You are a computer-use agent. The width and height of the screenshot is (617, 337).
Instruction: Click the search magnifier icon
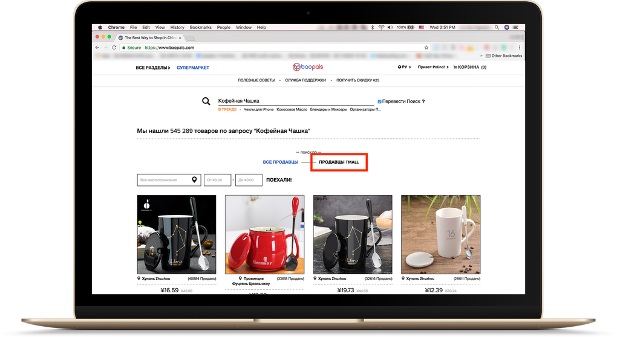tap(206, 101)
